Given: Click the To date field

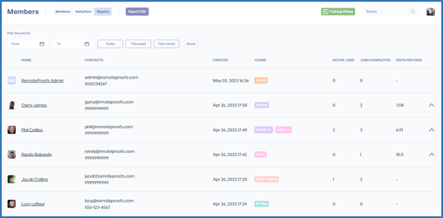Looking at the screenshot, I should pyautogui.click(x=73, y=44).
